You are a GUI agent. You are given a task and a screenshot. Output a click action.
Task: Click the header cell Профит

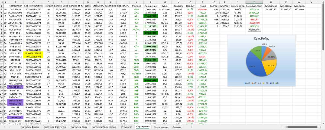tap(190, 6)
